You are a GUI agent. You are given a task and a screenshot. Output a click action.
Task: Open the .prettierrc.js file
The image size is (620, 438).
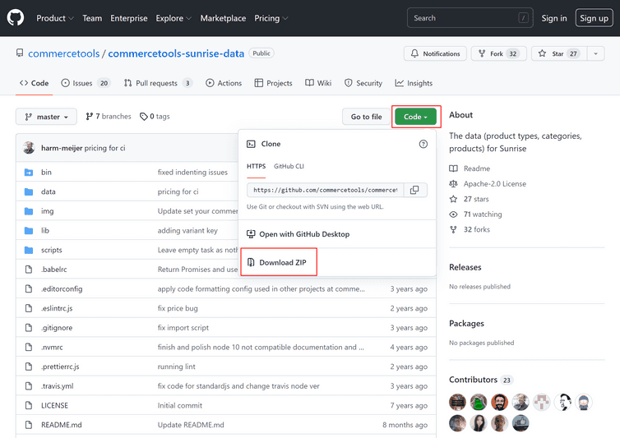point(60,367)
